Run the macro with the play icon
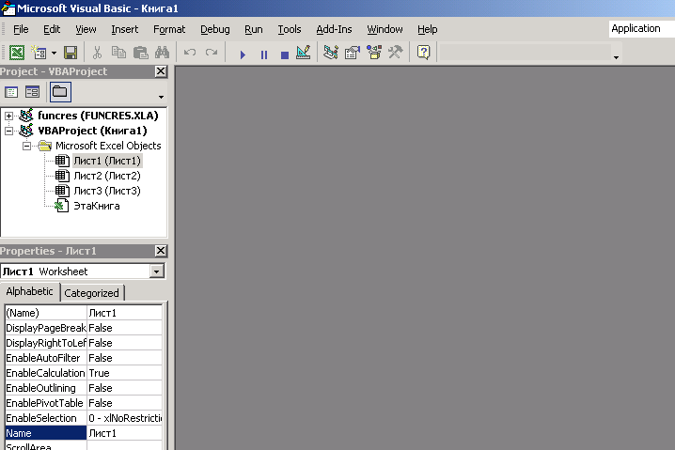Viewport: 675px width, 450px height. (243, 54)
